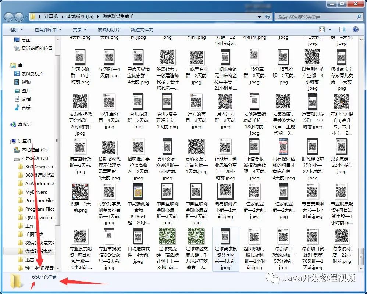
Task: Select file 娱乐百分百—4天前.jpeg
Action: coord(109,111)
